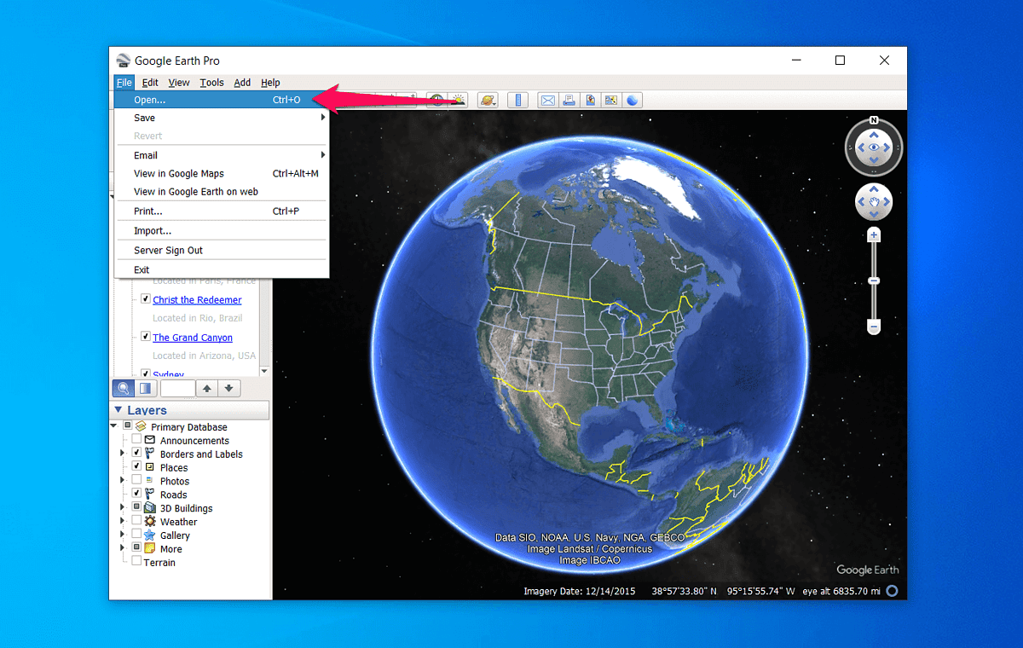The width and height of the screenshot is (1023, 648).
Task: Click the magnifier search icon in Places panel
Action: [x=123, y=389]
